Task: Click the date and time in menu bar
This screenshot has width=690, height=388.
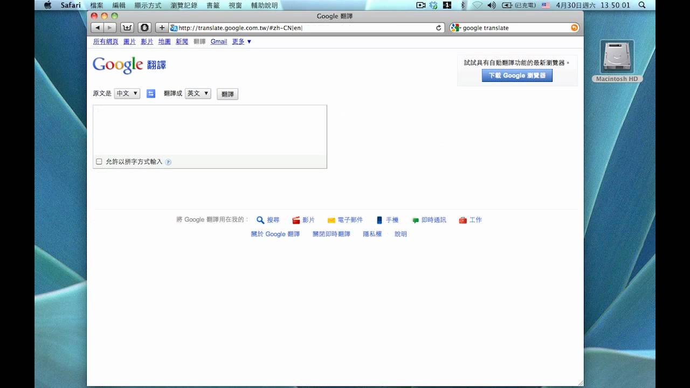Action: coord(593,5)
